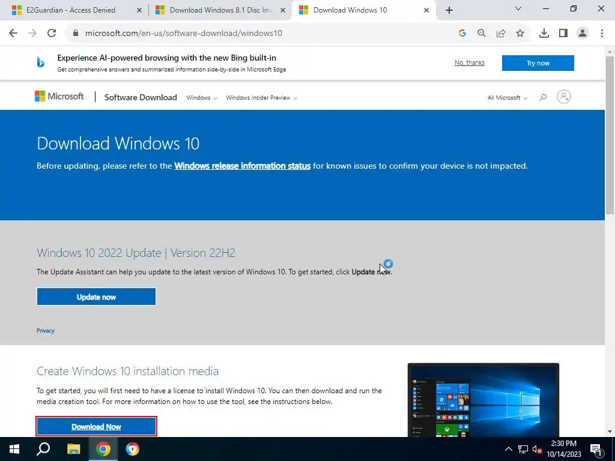Open File Explorer from taskbar

point(73,449)
